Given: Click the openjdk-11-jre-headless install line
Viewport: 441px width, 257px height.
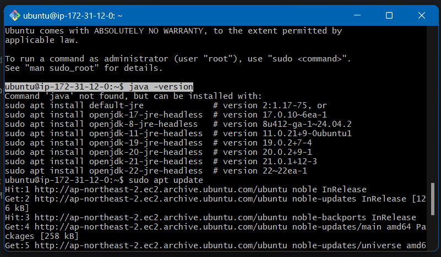Looking at the screenshot, I should coord(178,133).
